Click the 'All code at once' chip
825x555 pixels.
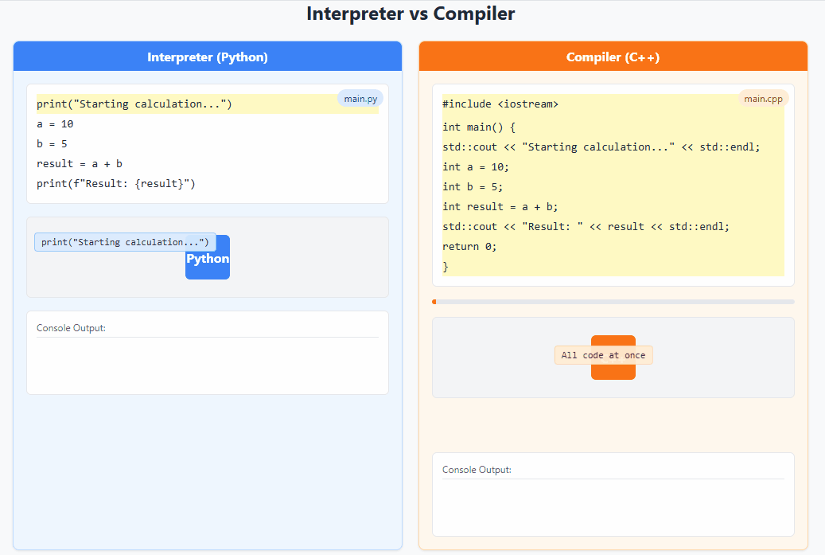click(604, 355)
